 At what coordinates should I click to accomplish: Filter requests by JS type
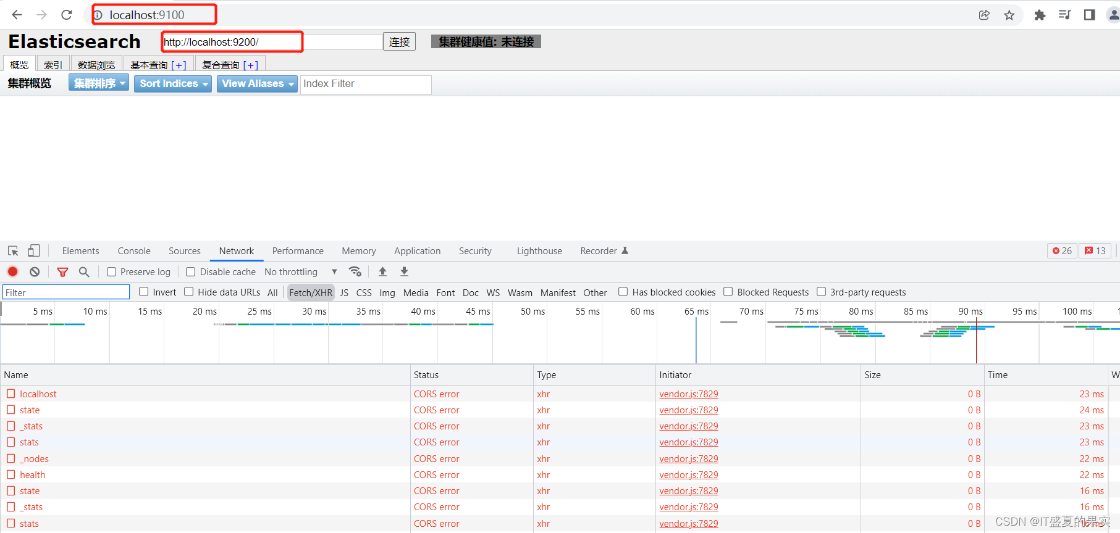click(344, 292)
